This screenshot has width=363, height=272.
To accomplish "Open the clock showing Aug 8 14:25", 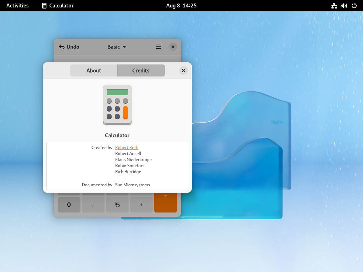I will 181,6.
